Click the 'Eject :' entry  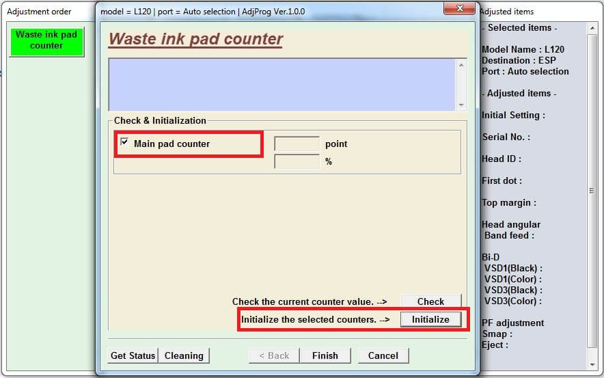click(x=495, y=345)
